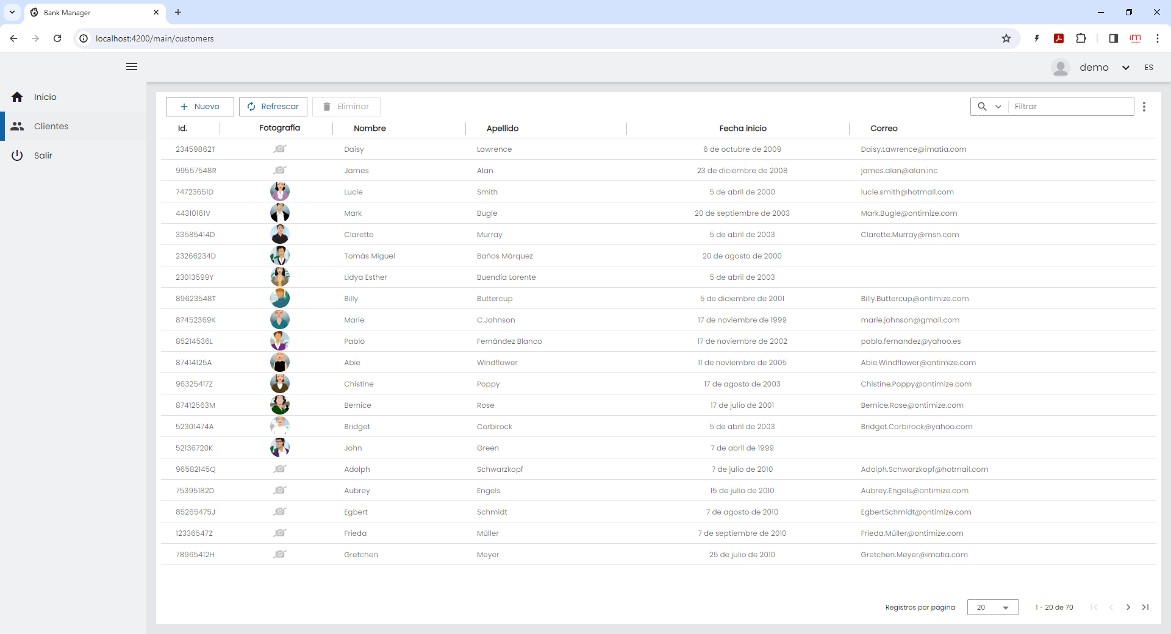Focus the Filtrar input field

(x=1071, y=107)
